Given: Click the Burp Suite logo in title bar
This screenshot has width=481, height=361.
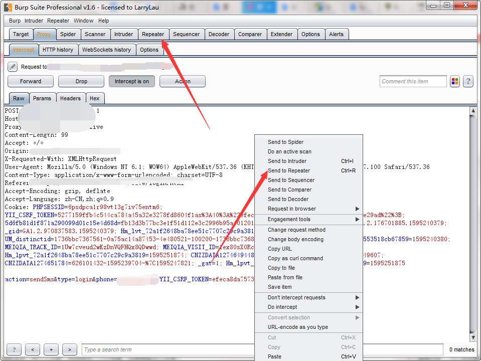Looking at the screenshot, I should point(8,7).
